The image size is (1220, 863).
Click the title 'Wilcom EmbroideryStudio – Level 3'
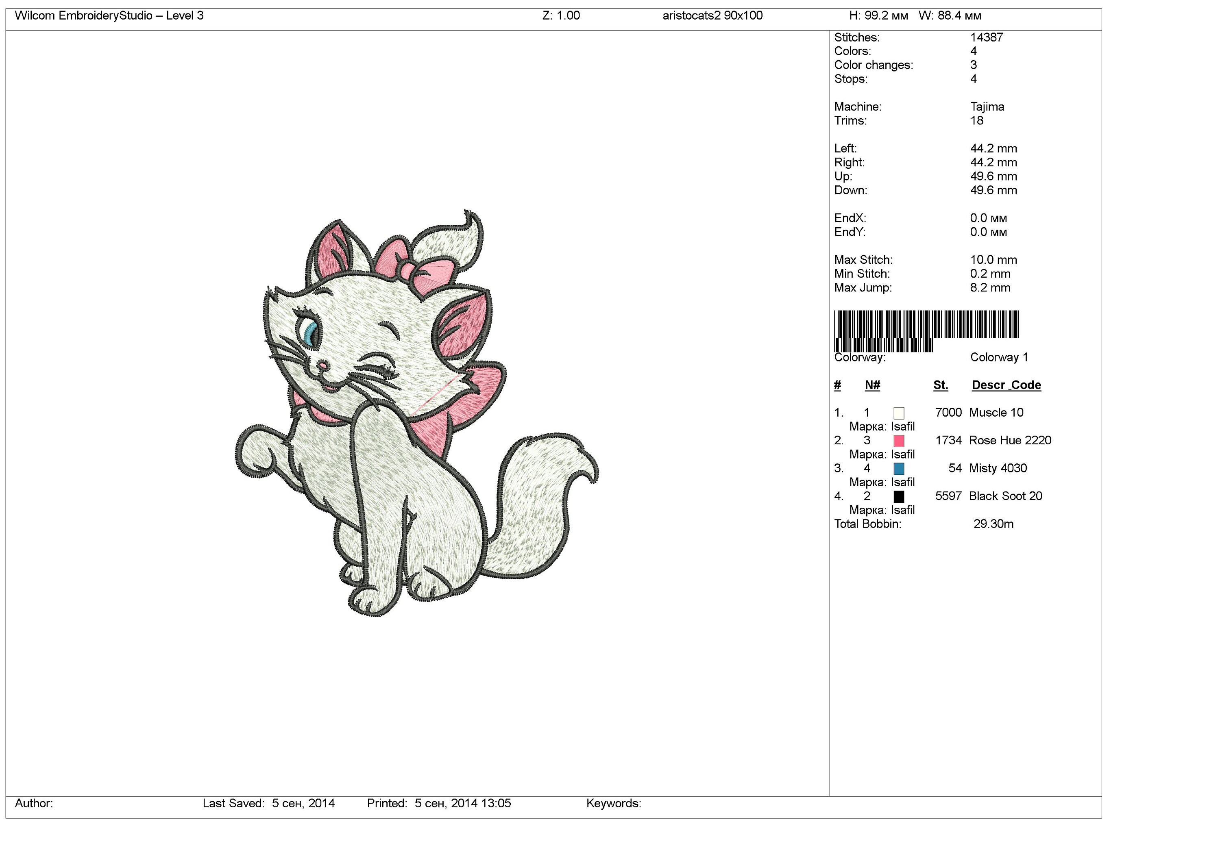[109, 16]
